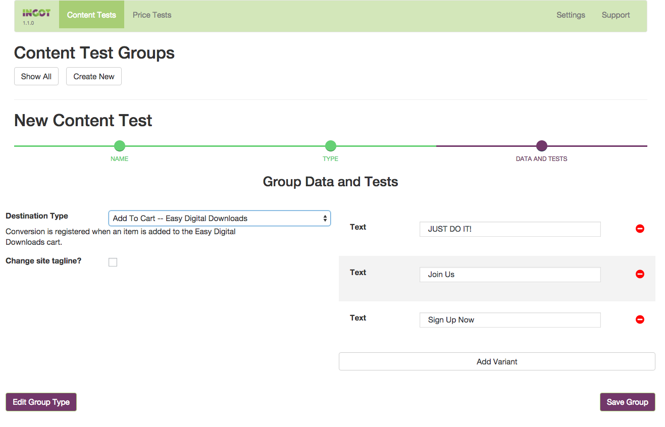Open the Price Tests tab
The image size is (665, 427).
point(152,15)
